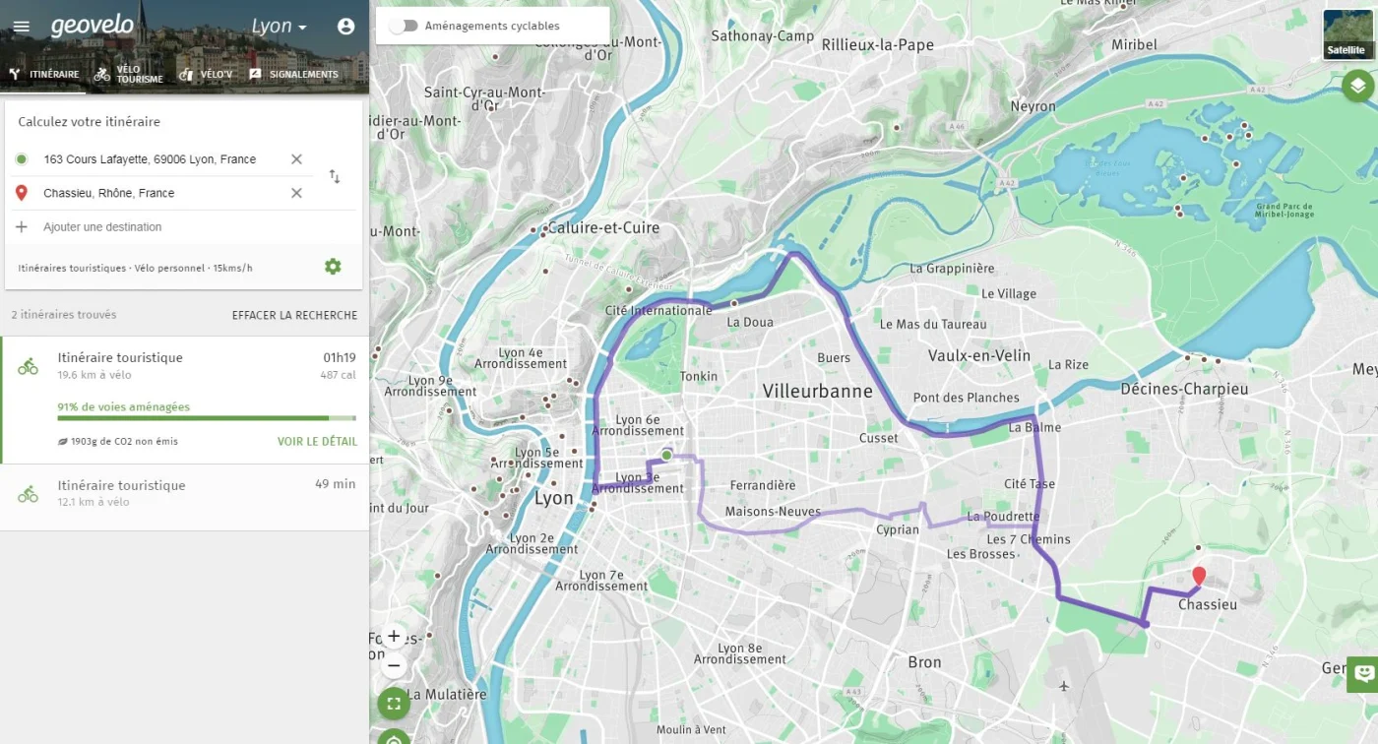The width and height of the screenshot is (1378, 744).
Task: Click the feedback chat icon
Action: pos(1363,673)
